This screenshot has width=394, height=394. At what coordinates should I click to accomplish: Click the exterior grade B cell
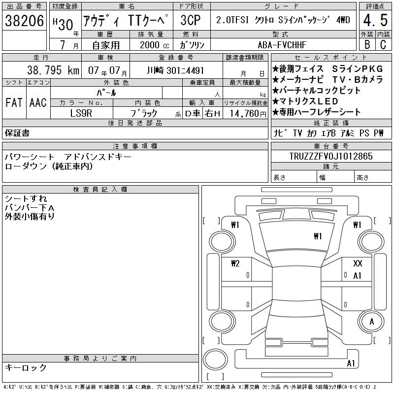tap(367, 44)
